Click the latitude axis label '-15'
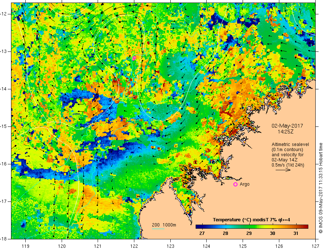Screen dimensions: 323x250 (4, 126)
